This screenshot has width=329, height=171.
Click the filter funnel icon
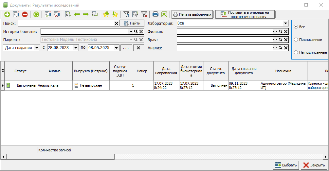pos(126,14)
